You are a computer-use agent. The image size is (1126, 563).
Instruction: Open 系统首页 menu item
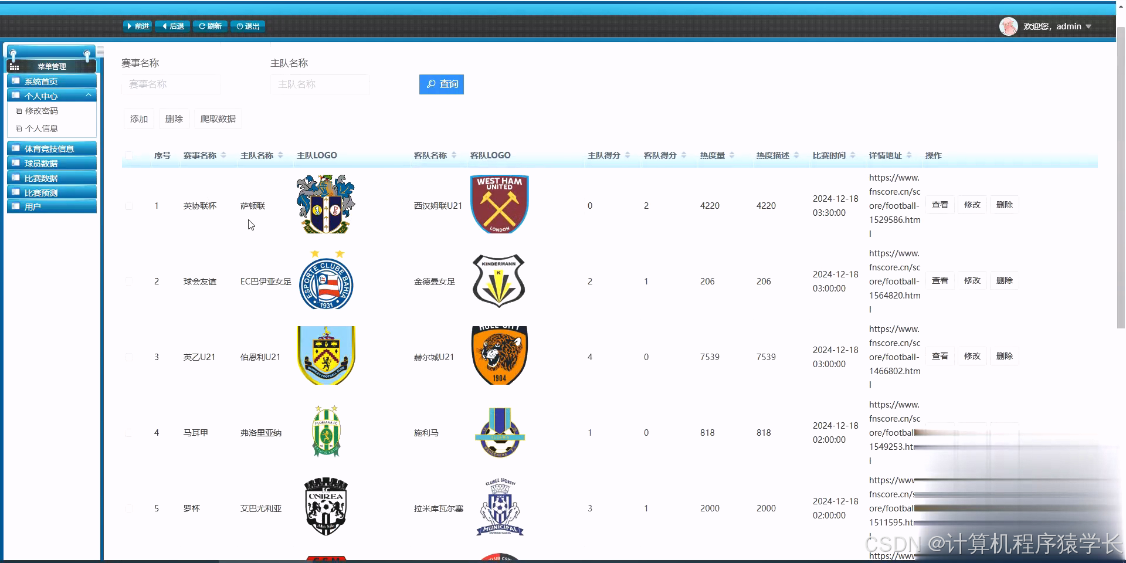(x=52, y=82)
